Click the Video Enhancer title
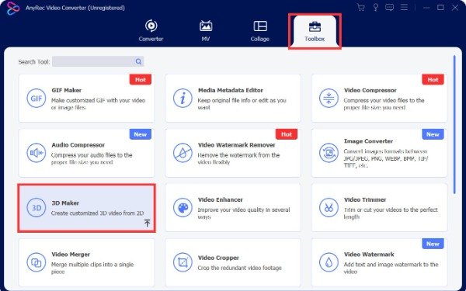Screen dimensions: 466x291 (221, 199)
